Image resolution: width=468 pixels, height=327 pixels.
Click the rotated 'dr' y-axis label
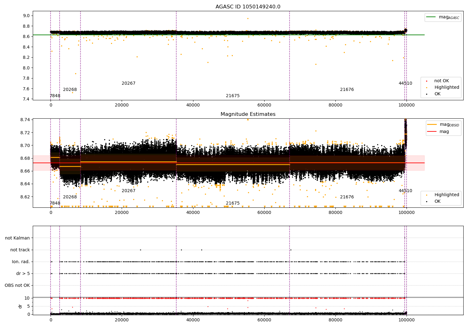20,306
